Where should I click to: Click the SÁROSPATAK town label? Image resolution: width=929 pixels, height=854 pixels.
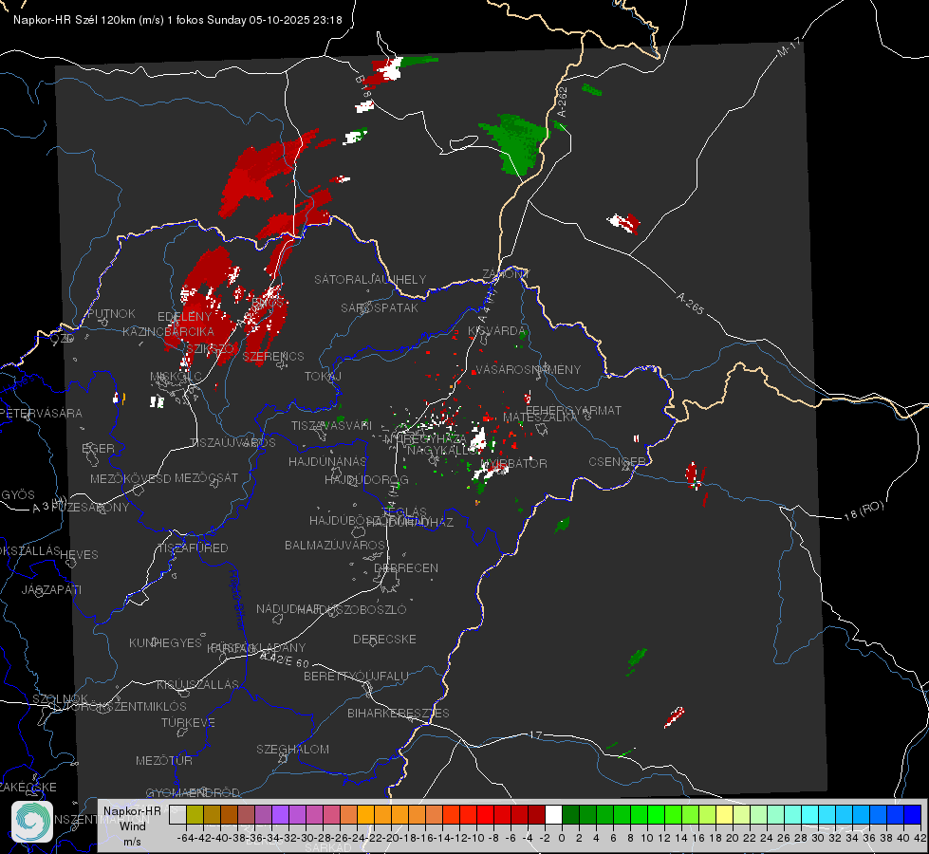(x=380, y=307)
